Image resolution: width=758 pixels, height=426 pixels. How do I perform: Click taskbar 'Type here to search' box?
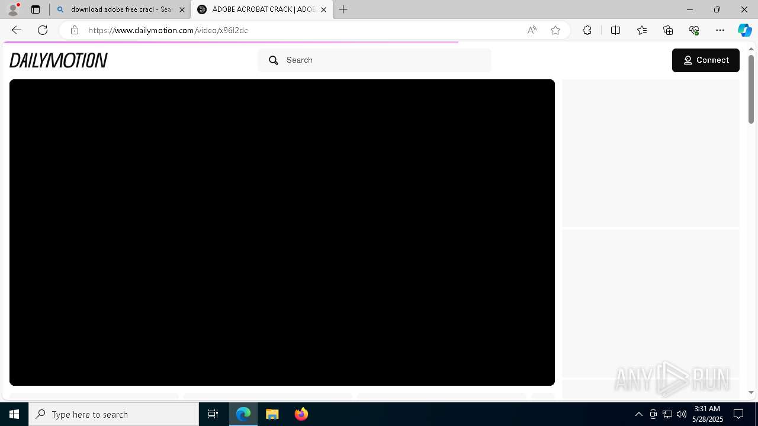(114, 414)
